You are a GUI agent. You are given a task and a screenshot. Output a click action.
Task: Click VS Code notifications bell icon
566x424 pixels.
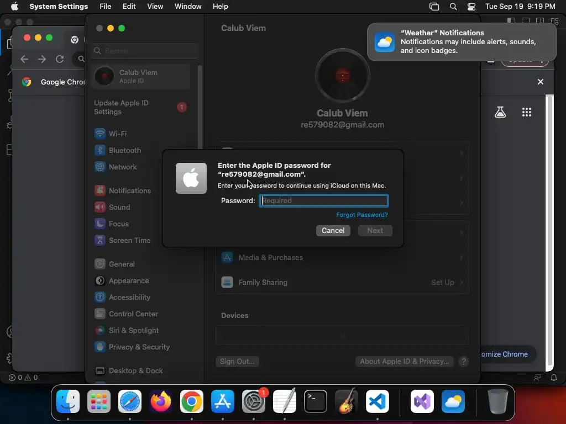click(x=553, y=378)
